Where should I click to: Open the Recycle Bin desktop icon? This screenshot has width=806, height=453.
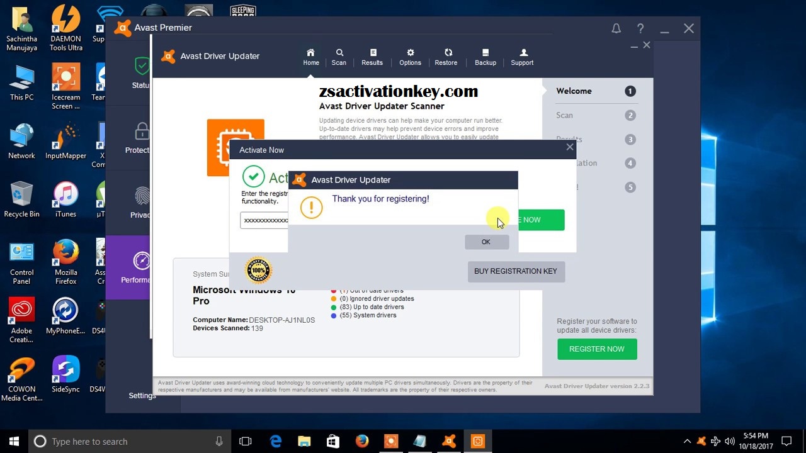click(21, 199)
